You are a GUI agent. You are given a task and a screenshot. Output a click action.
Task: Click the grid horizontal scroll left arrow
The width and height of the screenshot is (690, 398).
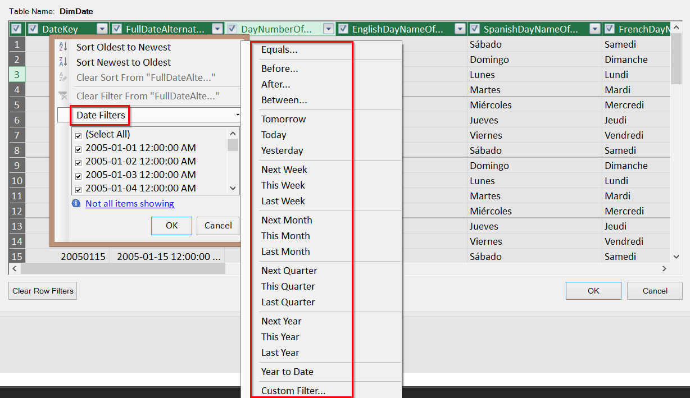click(x=15, y=269)
